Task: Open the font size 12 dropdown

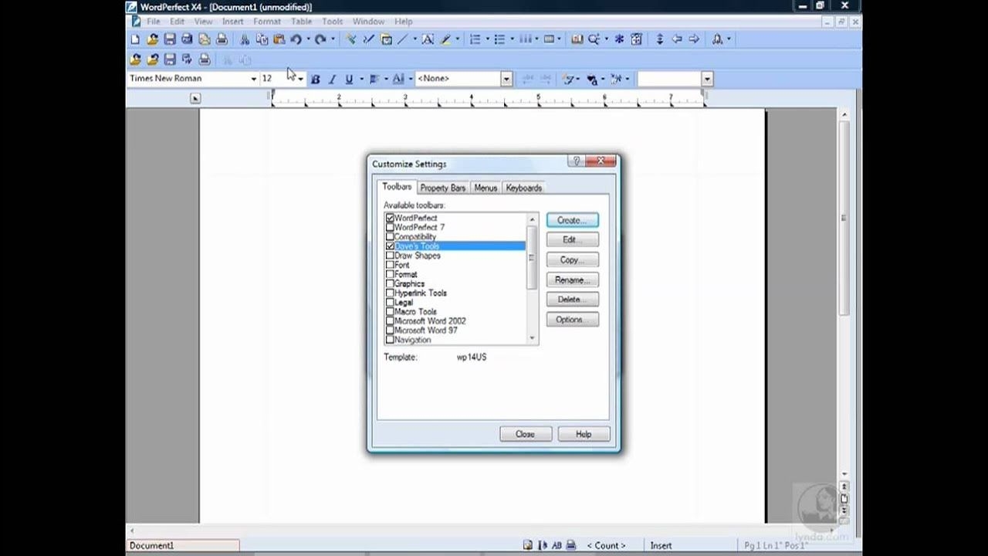Action: (x=300, y=79)
